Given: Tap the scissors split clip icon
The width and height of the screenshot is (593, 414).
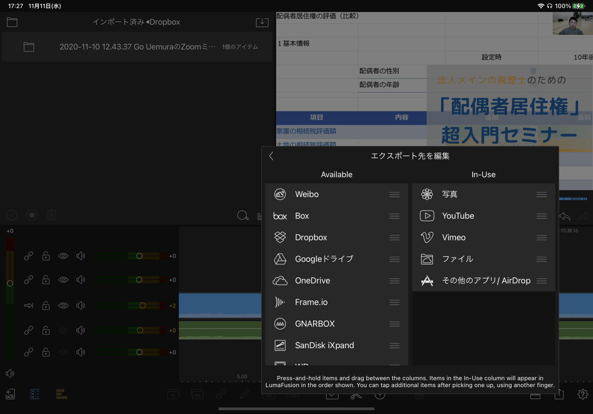Looking at the screenshot, I should click(x=356, y=395).
